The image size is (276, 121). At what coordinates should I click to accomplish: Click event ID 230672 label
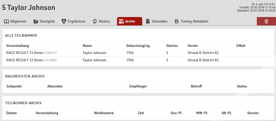pos(50,53)
